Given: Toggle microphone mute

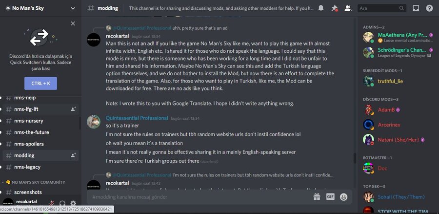Looking at the screenshot, I should tap(51, 204).
